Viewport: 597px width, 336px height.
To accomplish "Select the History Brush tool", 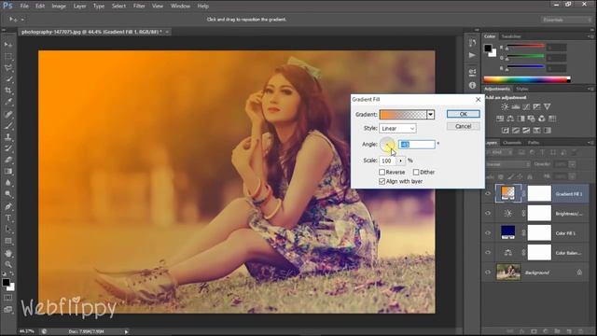I will pyautogui.click(x=8, y=148).
